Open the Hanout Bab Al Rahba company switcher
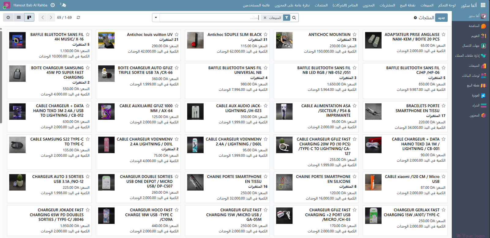Image resolution: width=490 pixels, height=238 pixels. [30, 5]
